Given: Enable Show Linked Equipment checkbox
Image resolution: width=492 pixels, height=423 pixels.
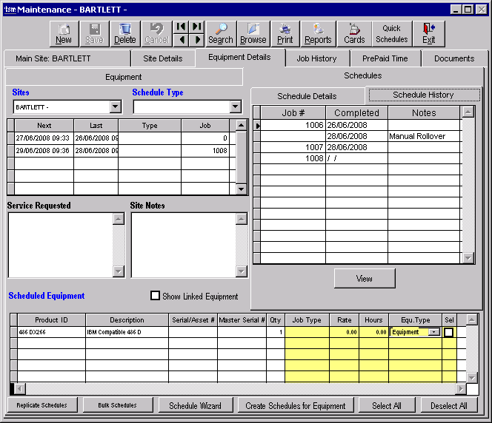Looking at the screenshot, I should tap(156, 296).
